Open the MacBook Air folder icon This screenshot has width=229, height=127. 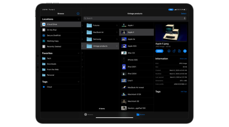[89, 32]
